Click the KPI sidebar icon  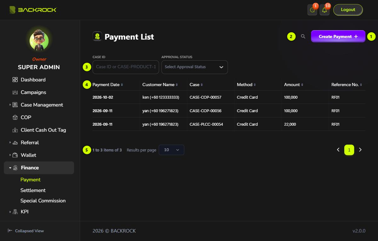15,212
